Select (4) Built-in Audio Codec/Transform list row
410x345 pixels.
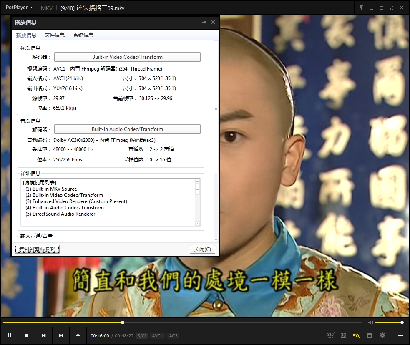click(x=65, y=208)
